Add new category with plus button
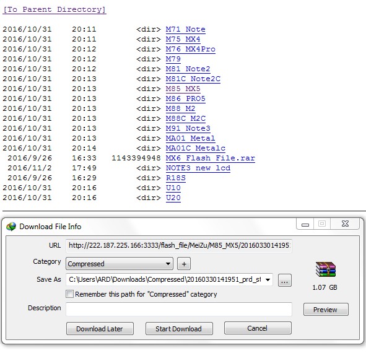366x353 pixels. coord(184,264)
